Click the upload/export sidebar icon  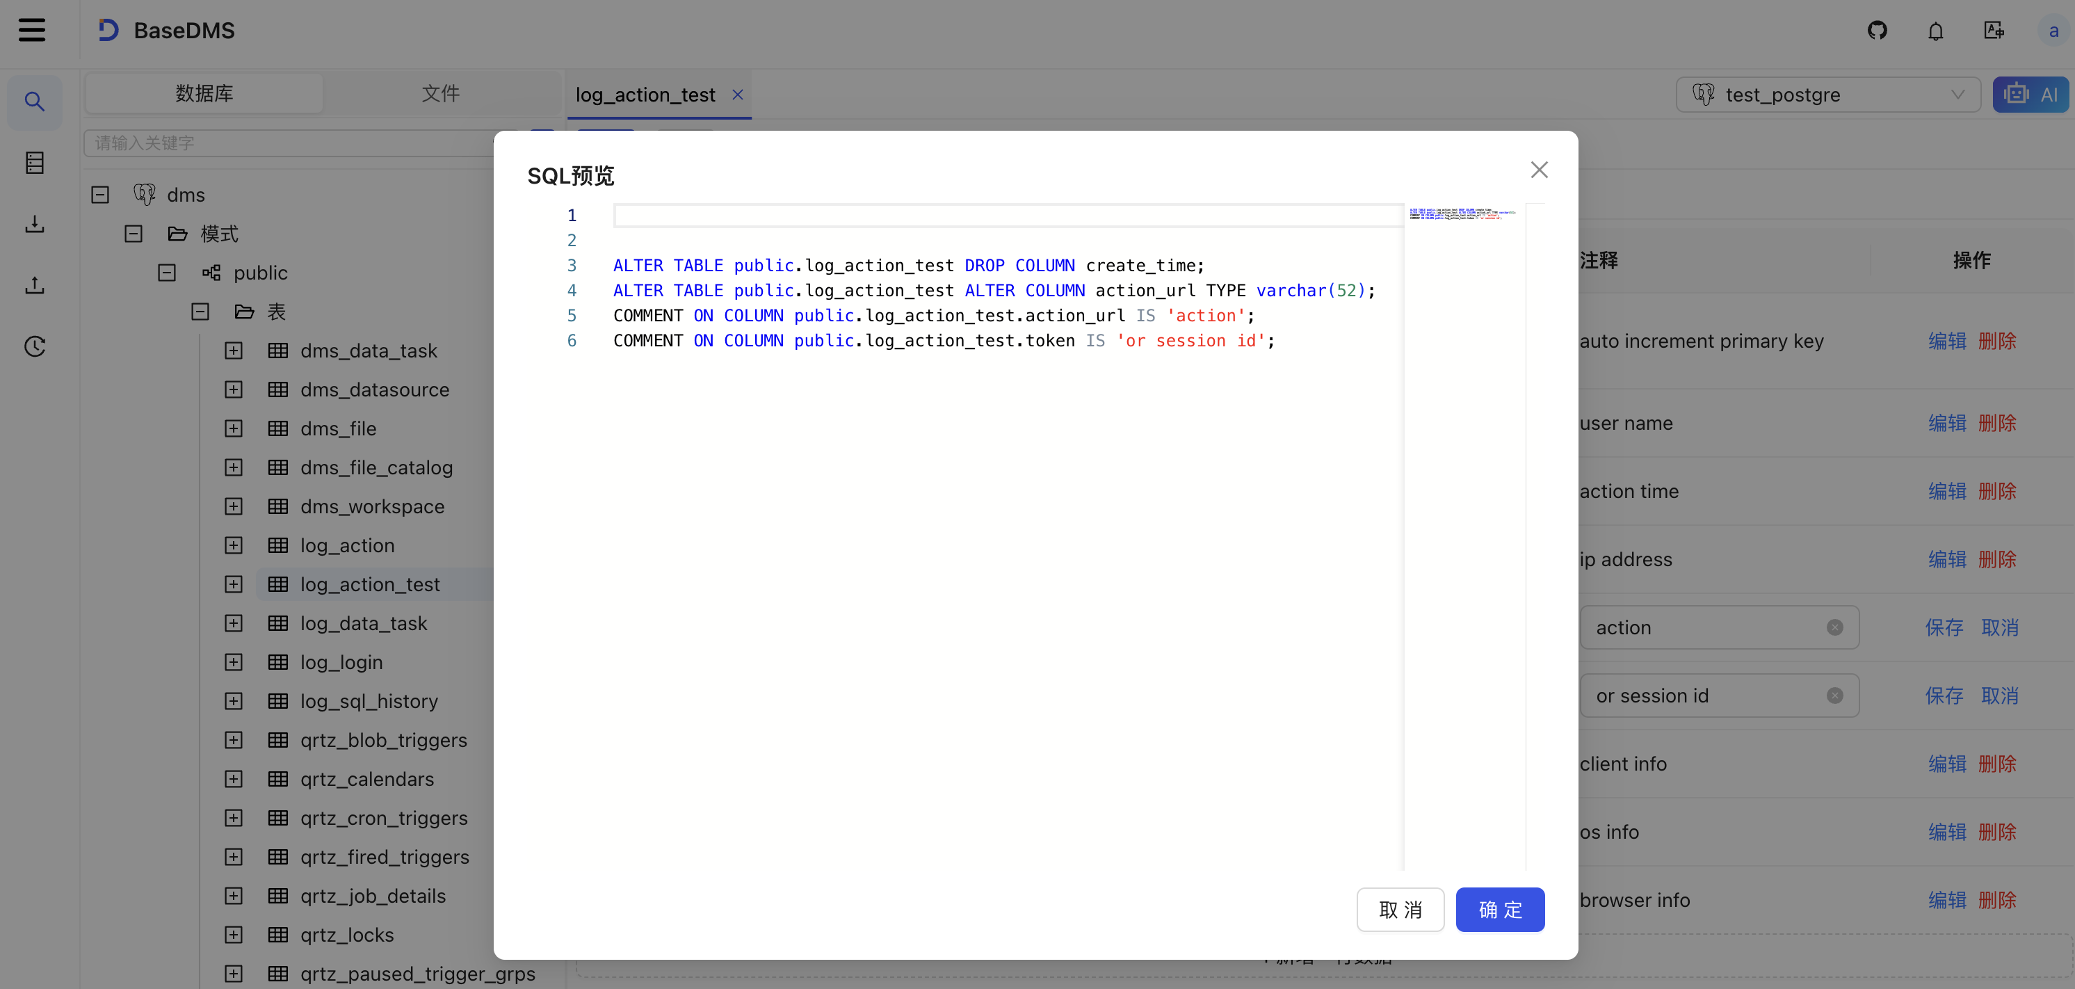click(x=35, y=285)
